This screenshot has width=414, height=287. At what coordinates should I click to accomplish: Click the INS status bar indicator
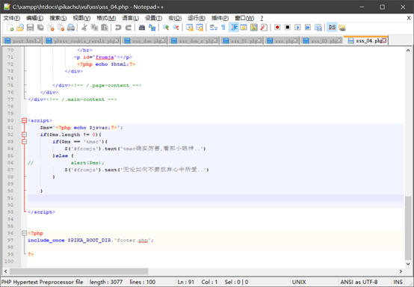(398, 282)
